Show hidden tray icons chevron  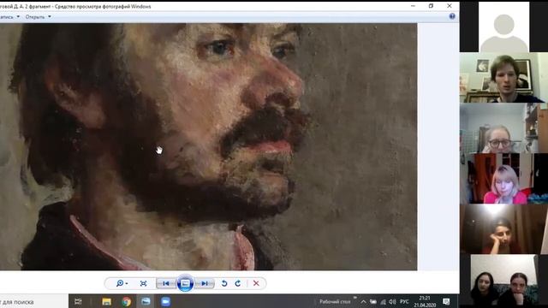click(363, 302)
